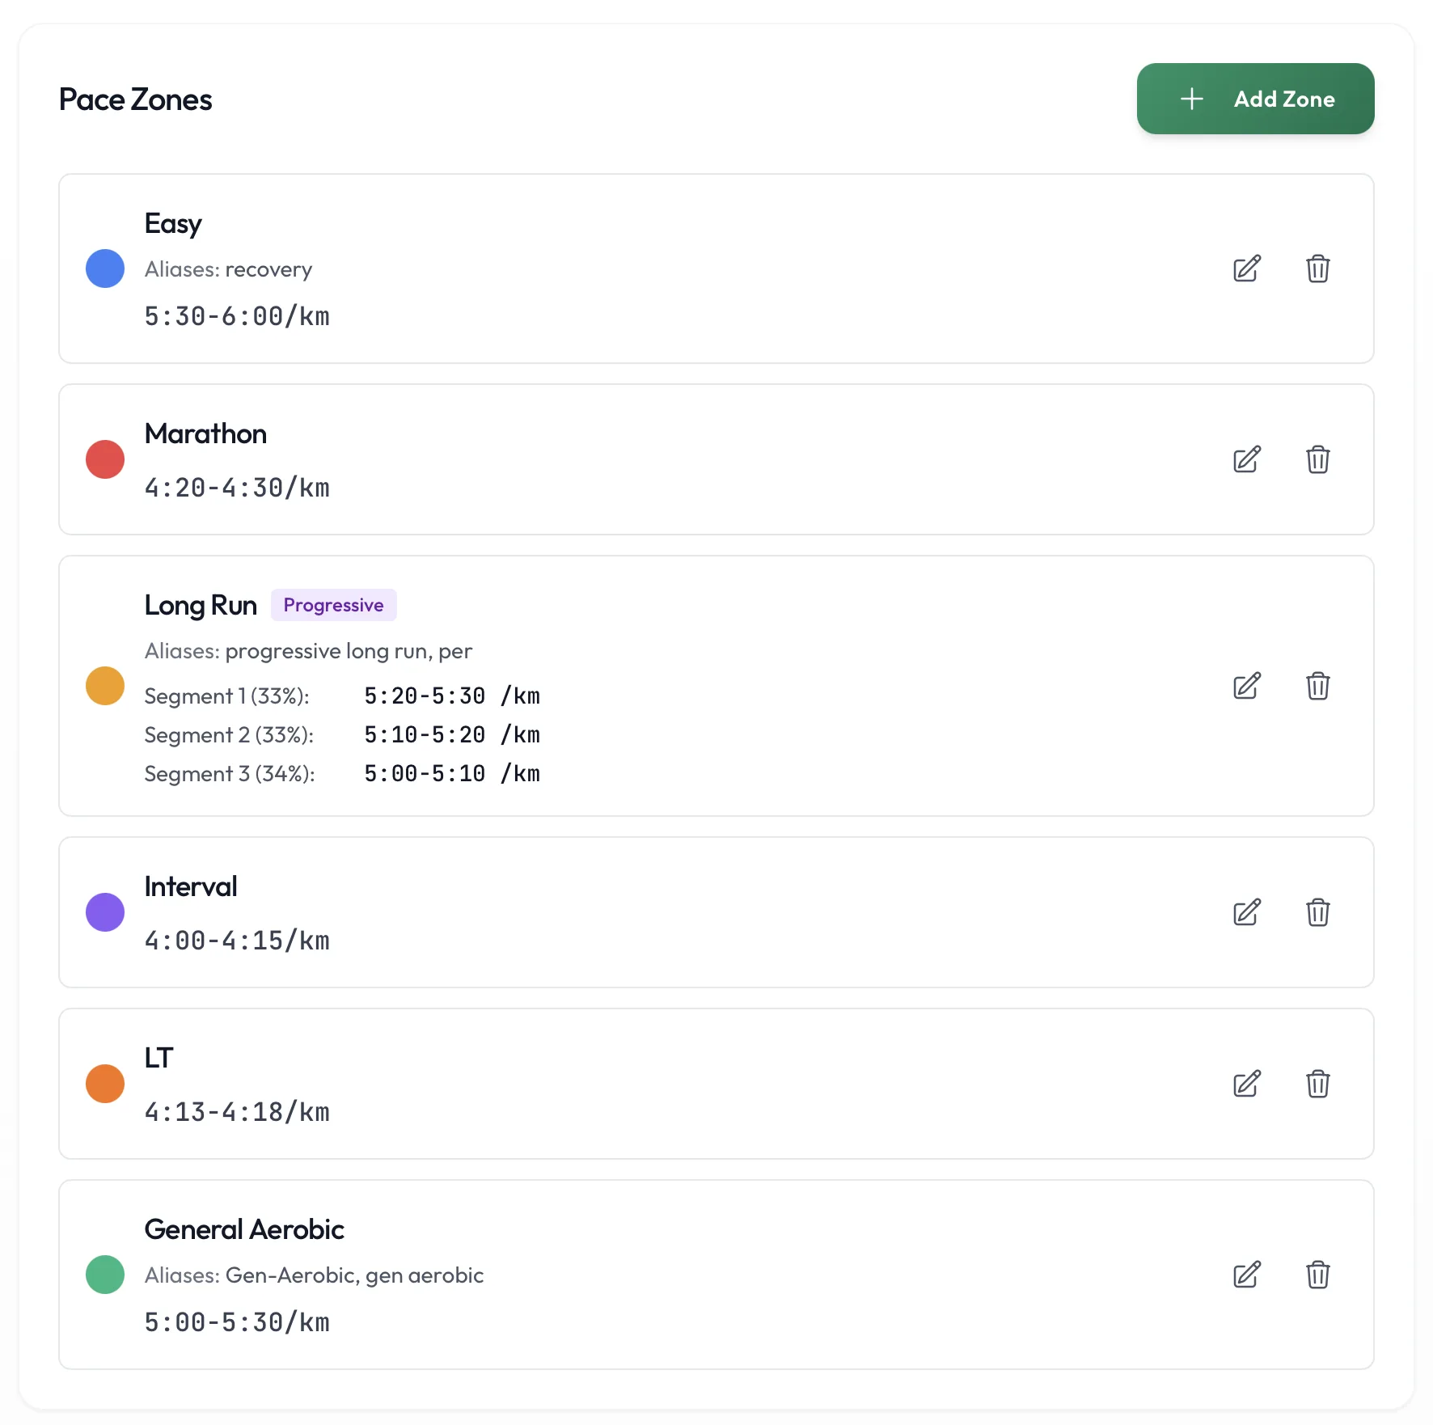Edit the Interval zone

click(x=1245, y=912)
